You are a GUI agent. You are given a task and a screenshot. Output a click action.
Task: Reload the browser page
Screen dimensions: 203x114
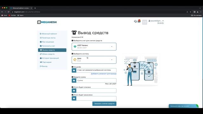click(x=9, y=12)
